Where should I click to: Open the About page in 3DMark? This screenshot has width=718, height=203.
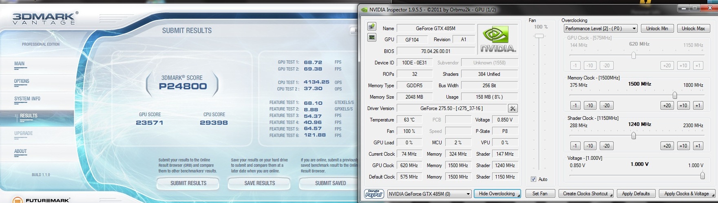point(20,151)
